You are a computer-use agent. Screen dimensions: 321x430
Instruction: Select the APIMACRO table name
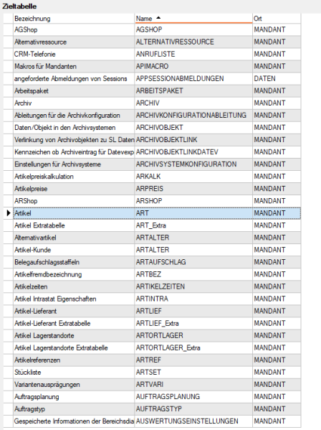click(x=193, y=66)
